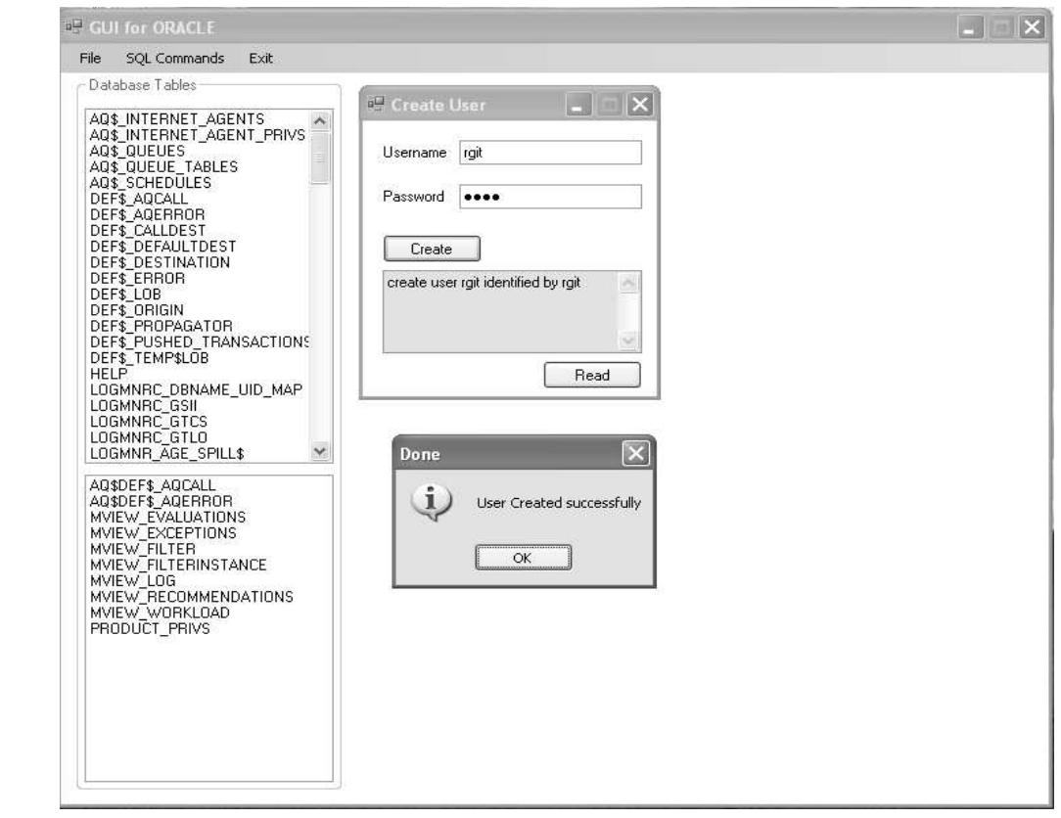The width and height of the screenshot is (1061, 818).
Task: Click up arrow in SQL output box scrollbar
Action: point(628,282)
